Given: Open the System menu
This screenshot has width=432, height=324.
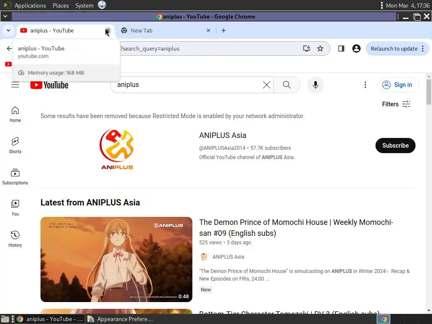Looking at the screenshot, I should pos(84,5).
